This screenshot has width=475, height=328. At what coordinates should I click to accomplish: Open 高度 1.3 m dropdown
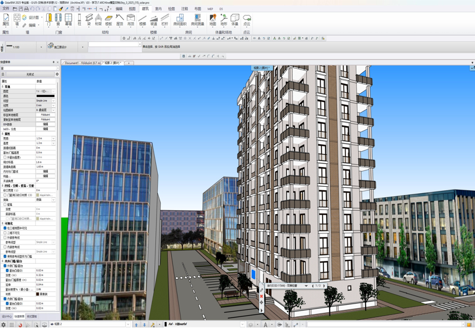click(53, 143)
